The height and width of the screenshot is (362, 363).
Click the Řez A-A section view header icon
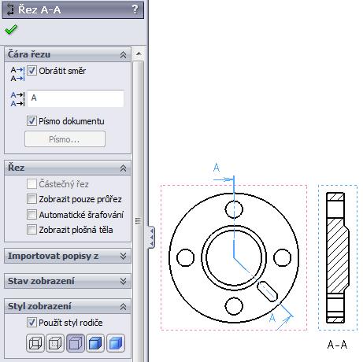(x=10, y=9)
